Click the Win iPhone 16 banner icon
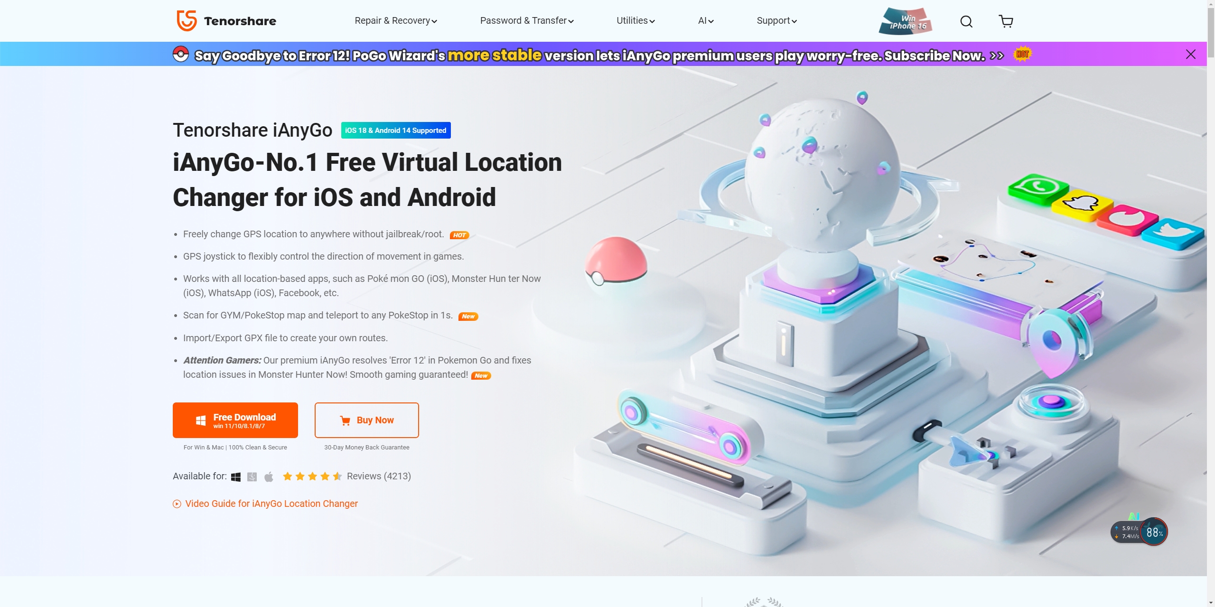Screen dimensions: 1215x607 (906, 21)
